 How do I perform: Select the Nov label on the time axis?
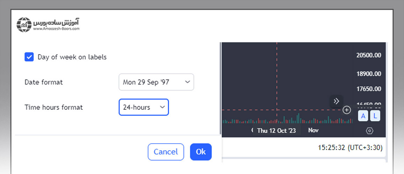(x=313, y=130)
